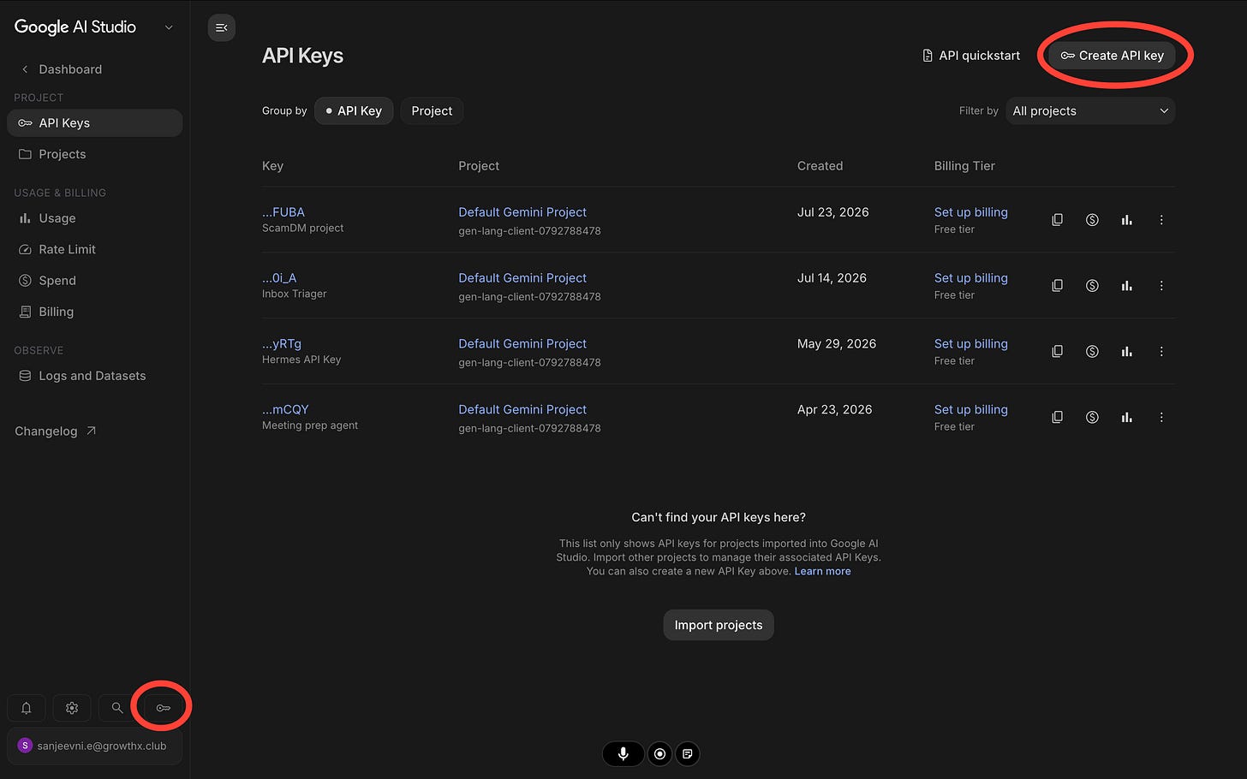Copy the ...mCQY API key
This screenshot has width=1247, height=779.
pos(1058,418)
